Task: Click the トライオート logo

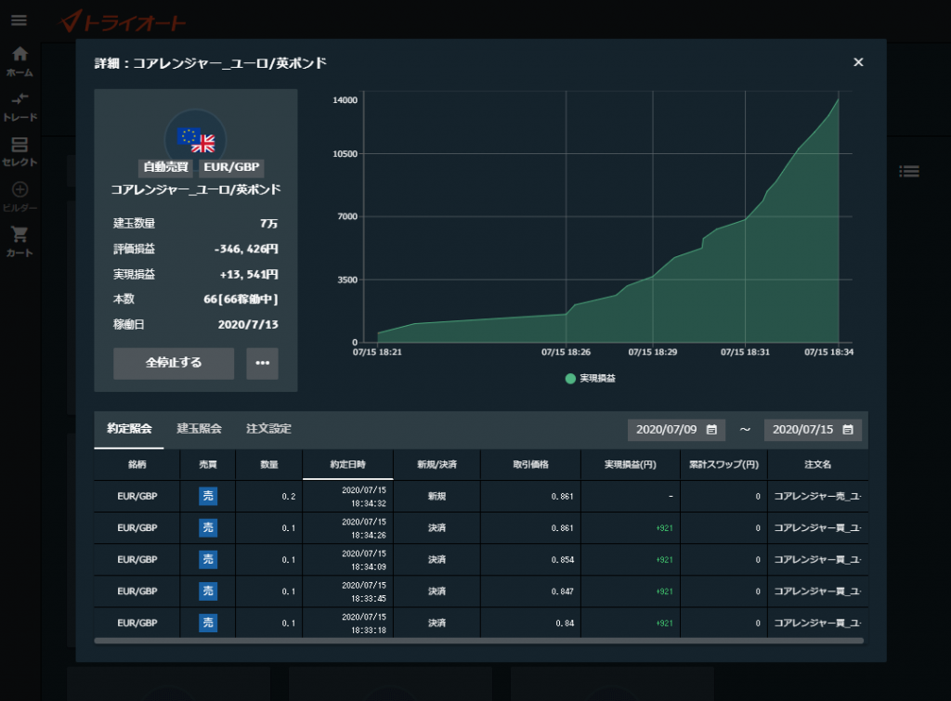Action: [x=123, y=22]
